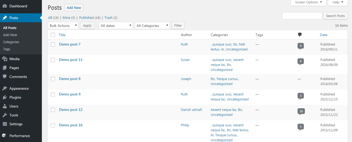Select Categories in the Posts submenu
This screenshot has width=352, height=142.
click(11, 42)
